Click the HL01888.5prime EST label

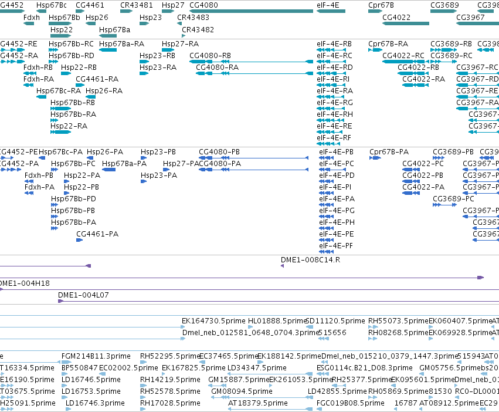click(x=277, y=321)
